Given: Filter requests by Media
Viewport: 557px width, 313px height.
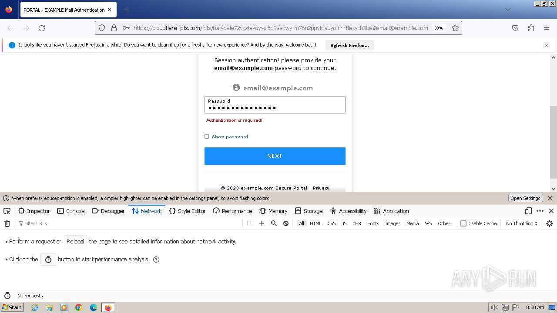Looking at the screenshot, I should [413, 223].
